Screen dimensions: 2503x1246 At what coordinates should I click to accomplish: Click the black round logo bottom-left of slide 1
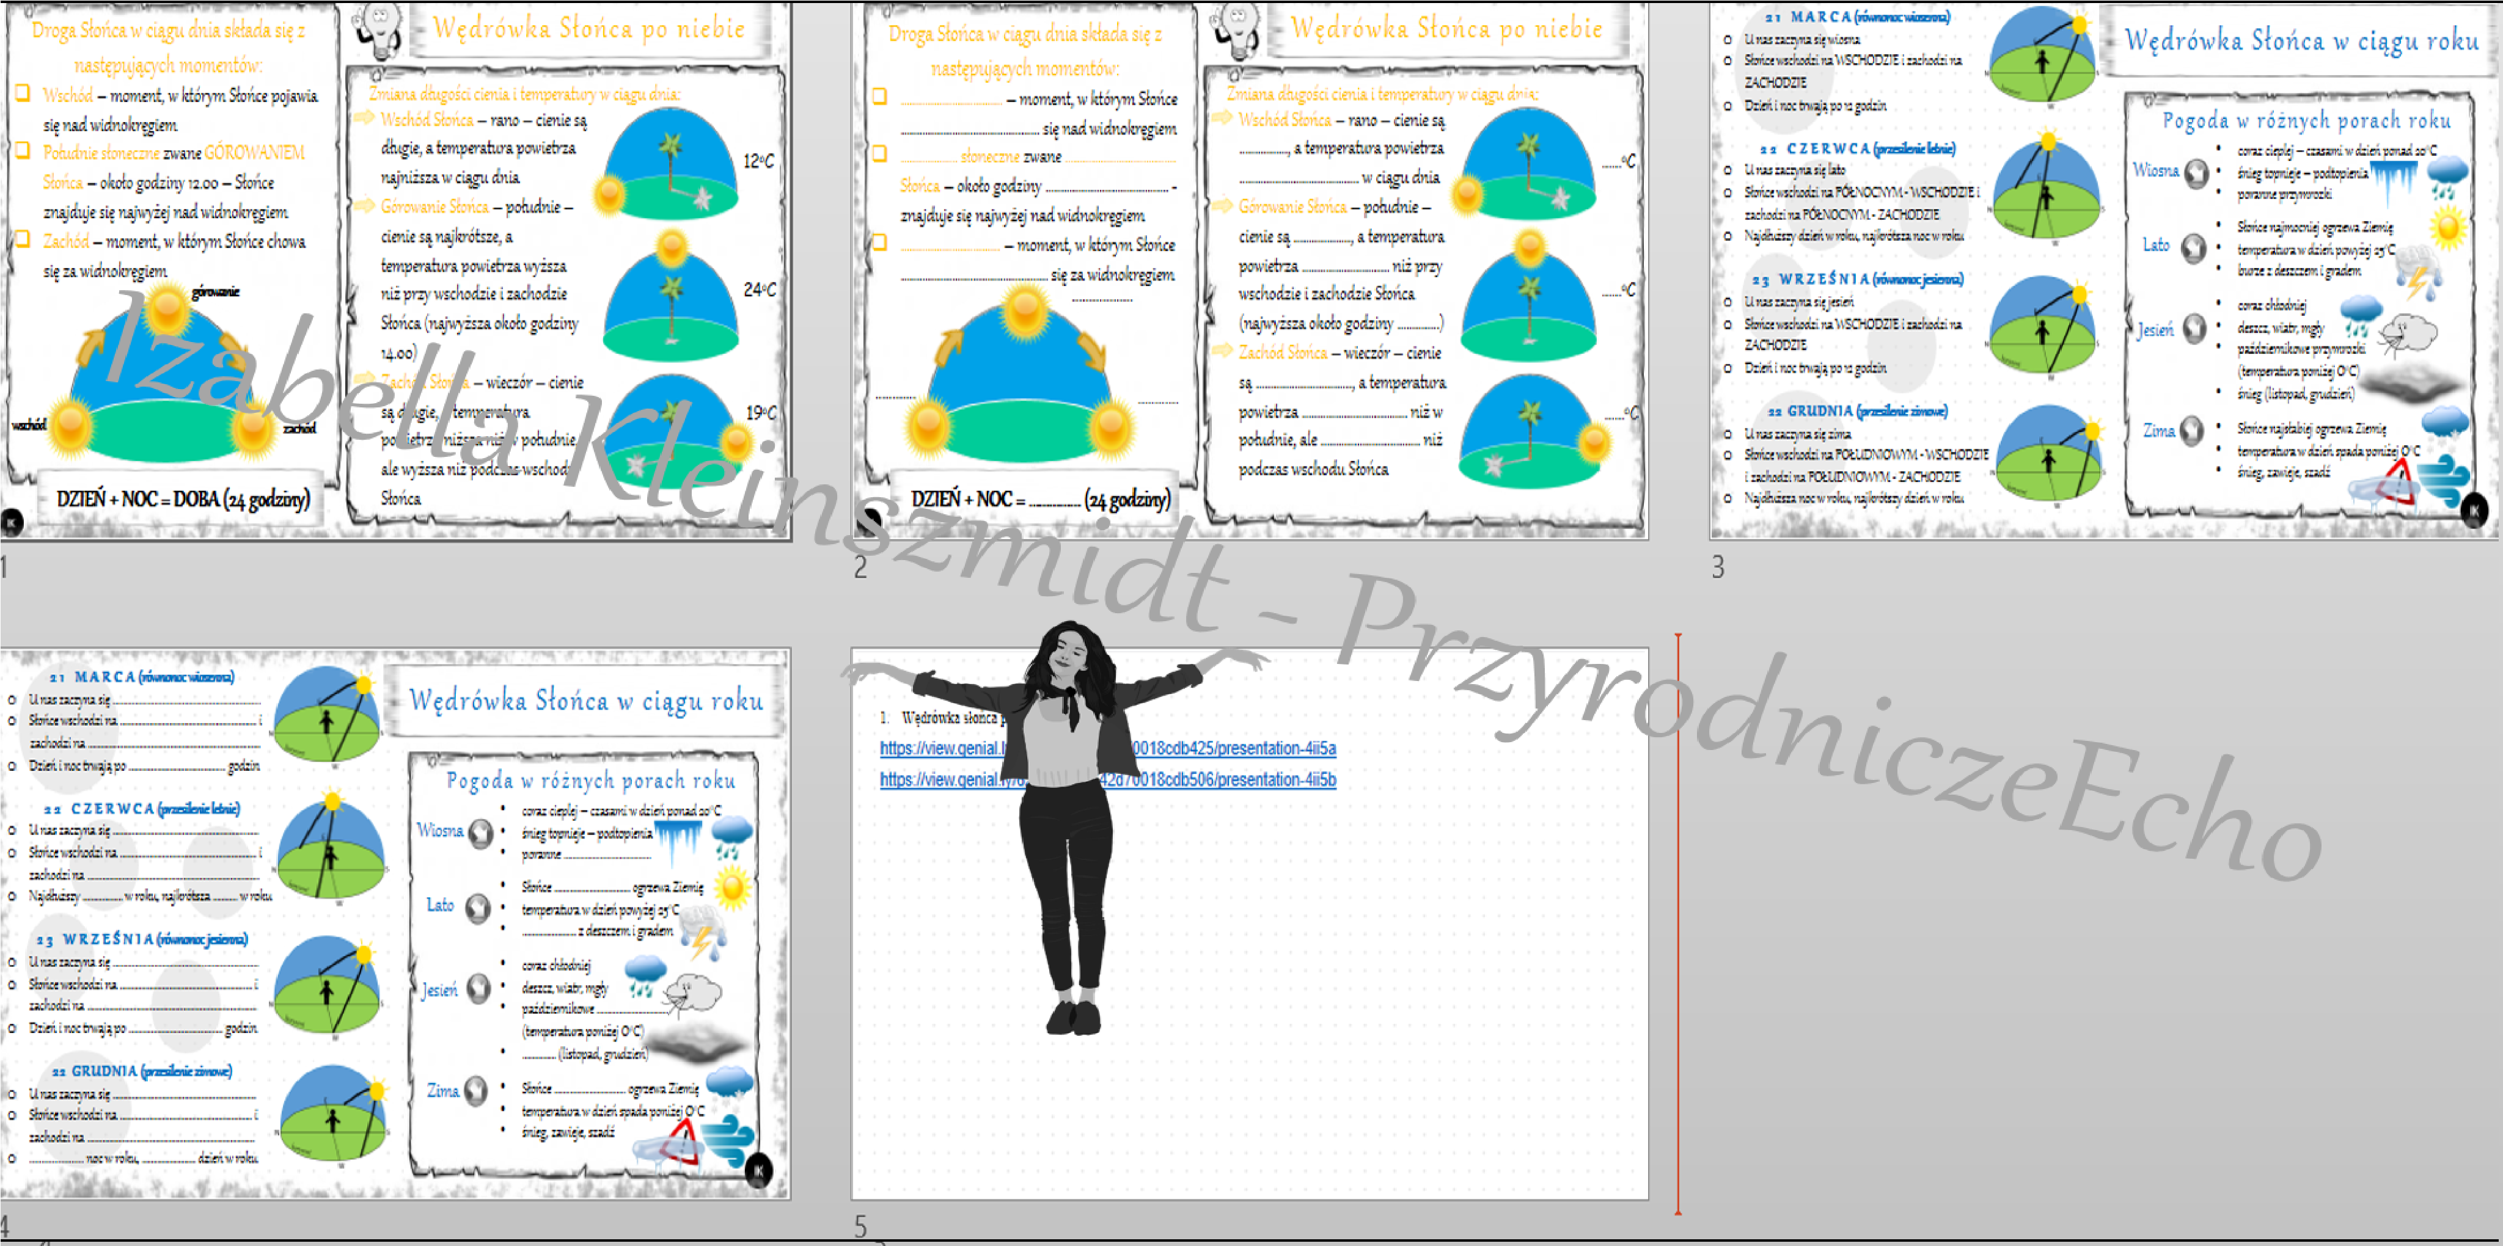click(x=12, y=522)
